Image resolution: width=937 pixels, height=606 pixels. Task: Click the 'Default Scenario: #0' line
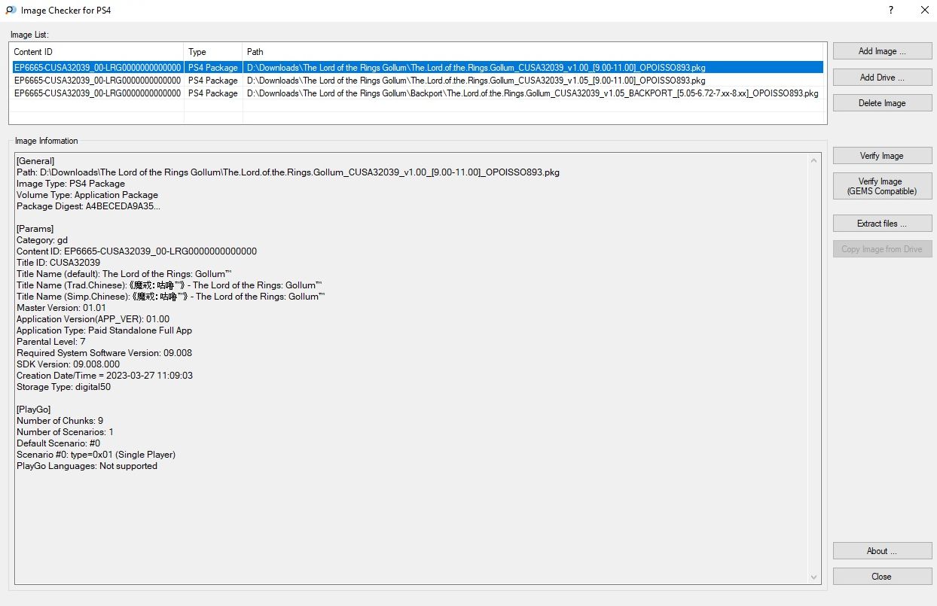point(58,443)
